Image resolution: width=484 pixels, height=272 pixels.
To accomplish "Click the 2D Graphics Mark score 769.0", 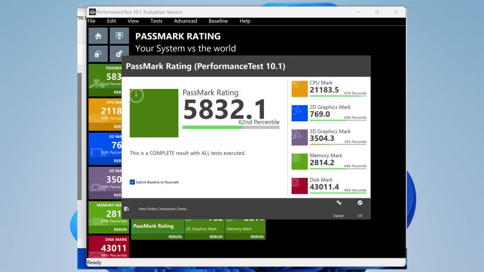I will [x=320, y=114].
